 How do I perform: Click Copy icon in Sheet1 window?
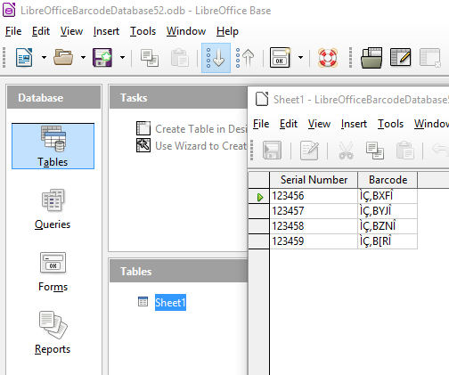375,151
